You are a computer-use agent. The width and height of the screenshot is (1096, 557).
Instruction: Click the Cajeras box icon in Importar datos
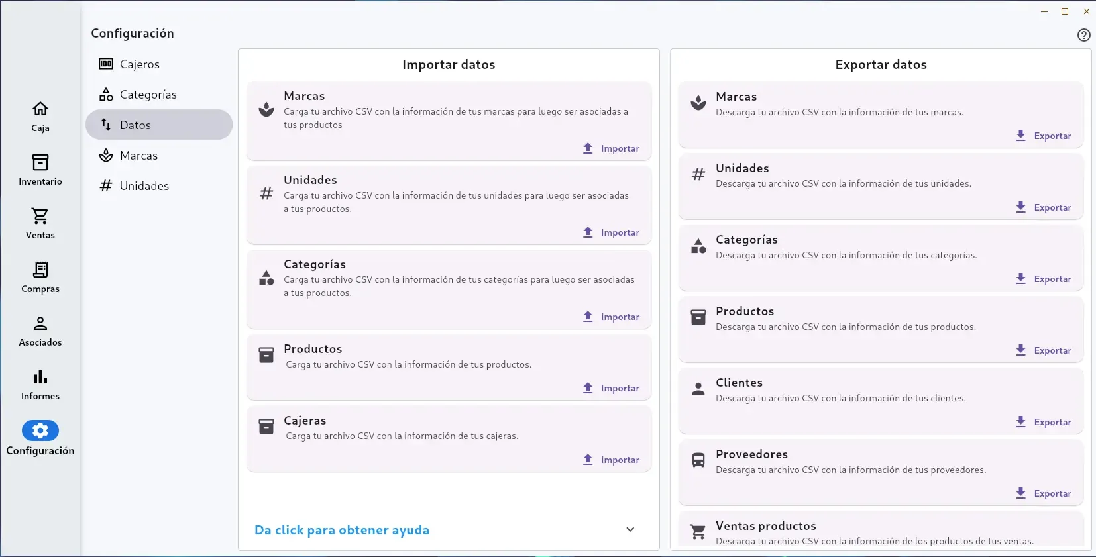point(266,427)
